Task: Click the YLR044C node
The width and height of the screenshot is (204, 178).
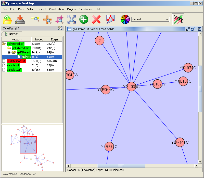Action: coord(106,90)
